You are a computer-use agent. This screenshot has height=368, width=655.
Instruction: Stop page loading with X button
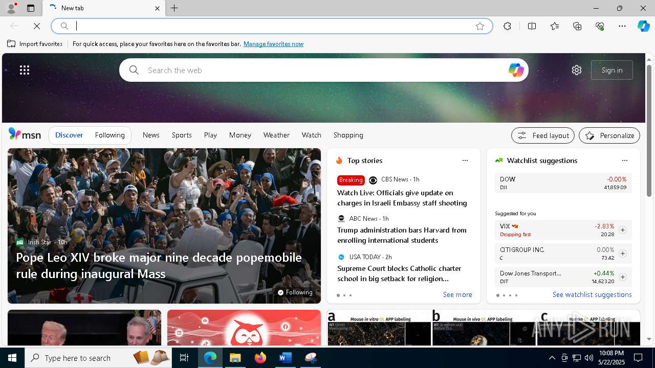[x=37, y=26]
